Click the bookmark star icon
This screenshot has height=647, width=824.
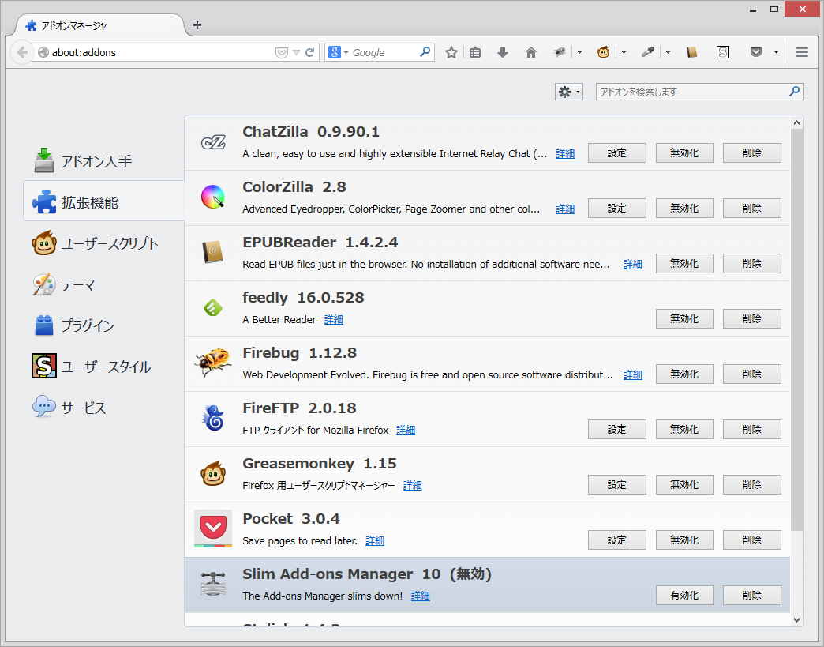point(451,52)
